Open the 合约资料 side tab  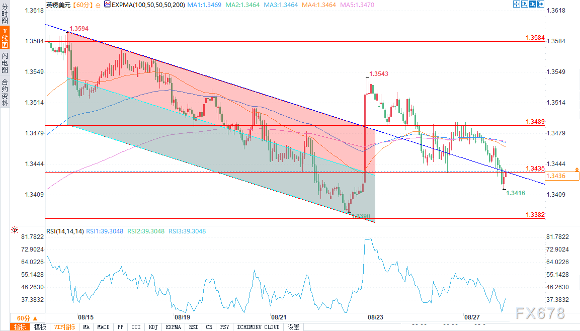5,92
